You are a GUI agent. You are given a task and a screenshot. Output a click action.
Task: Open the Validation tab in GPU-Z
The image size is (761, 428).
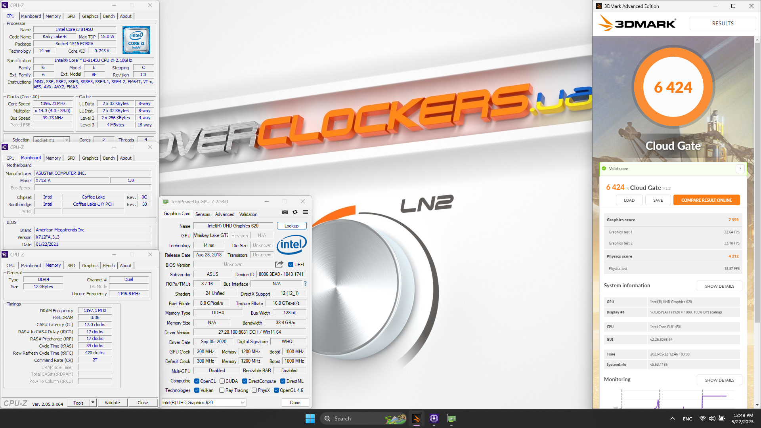[x=248, y=214]
